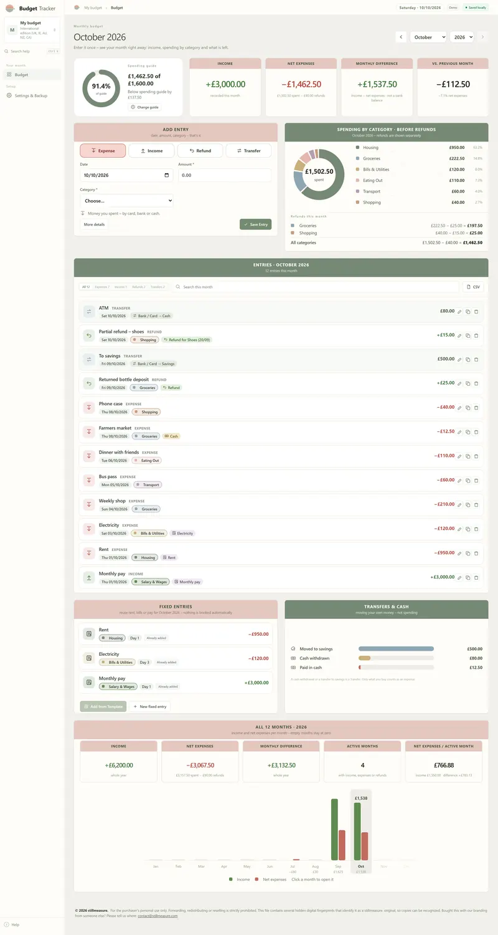The image size is (498, 935).
Task: Click the Monthly pay income icon
Action: 88,578
